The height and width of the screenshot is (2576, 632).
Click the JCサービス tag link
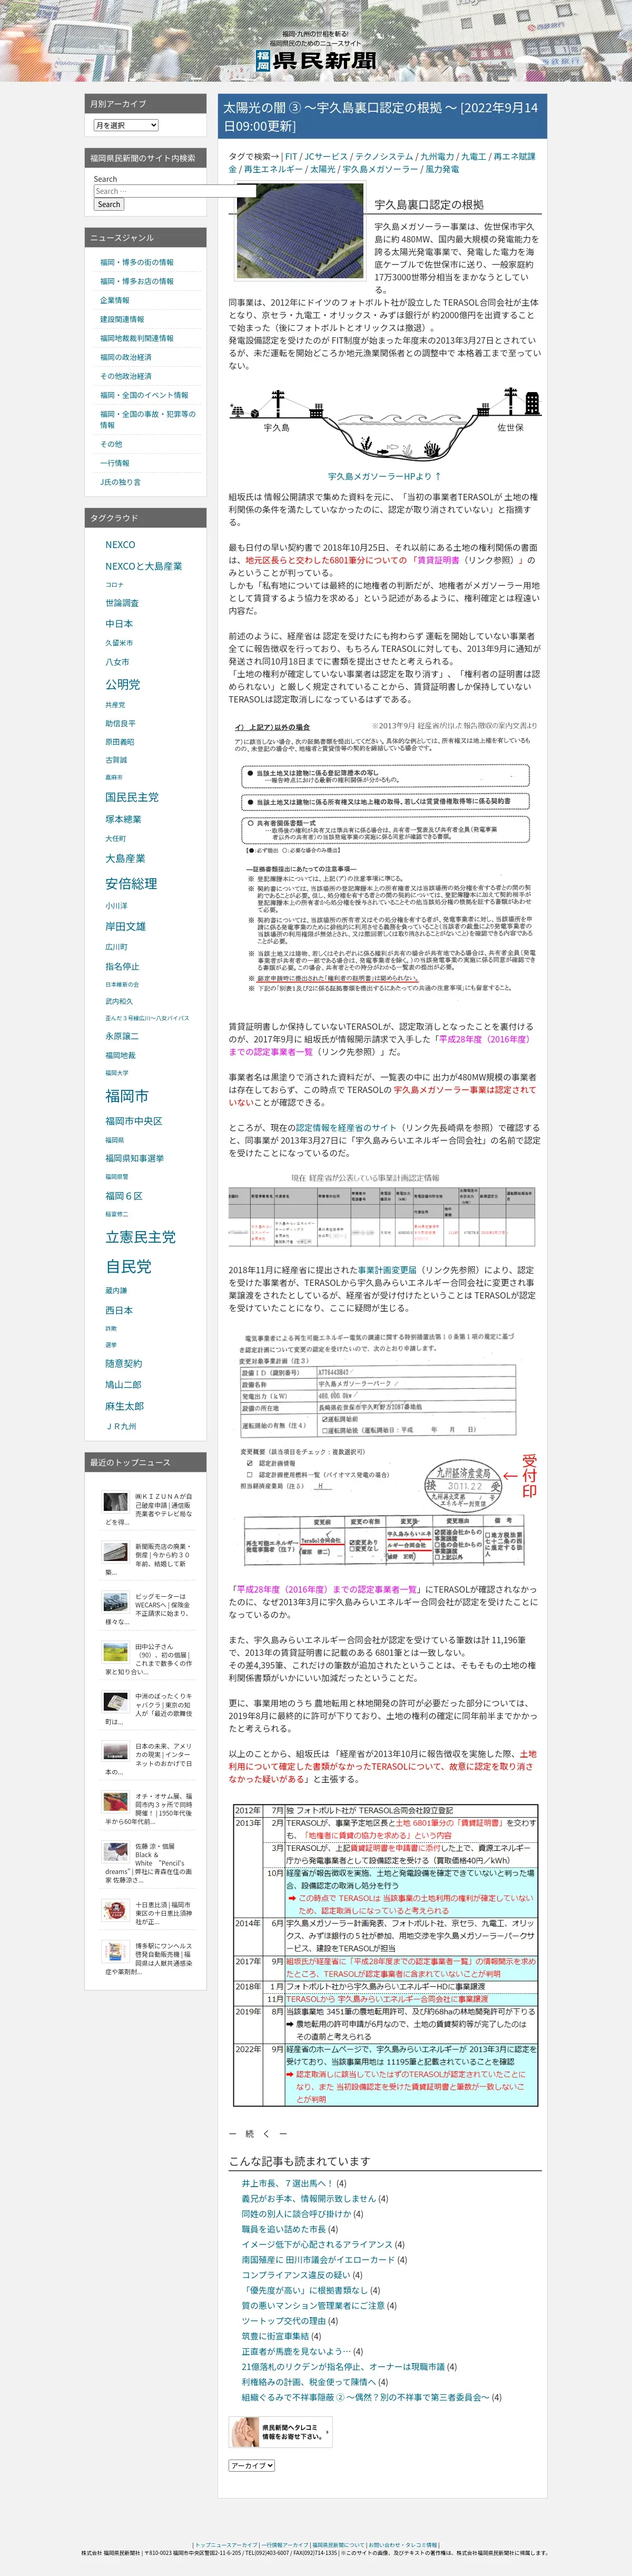click(x=325, y=156)
